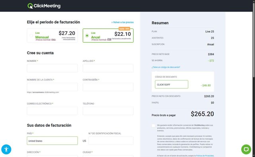Viewport: 255px width, 157px height.
Task: Click the US country code prefix
Action: tap(84, 141)
